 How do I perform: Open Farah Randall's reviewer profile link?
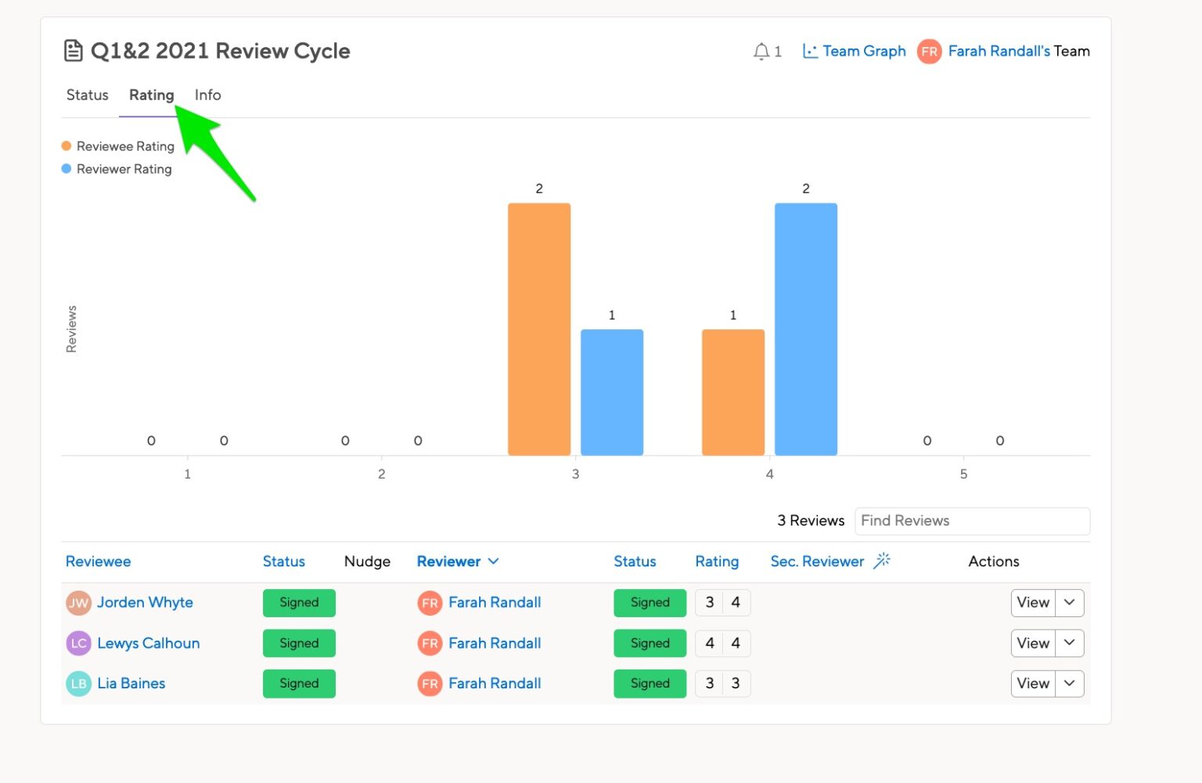coord(494,602)
